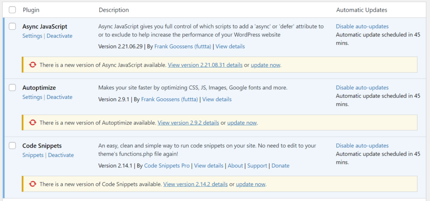Click the update icon in Code Snippets notice

tap(32, 184)
